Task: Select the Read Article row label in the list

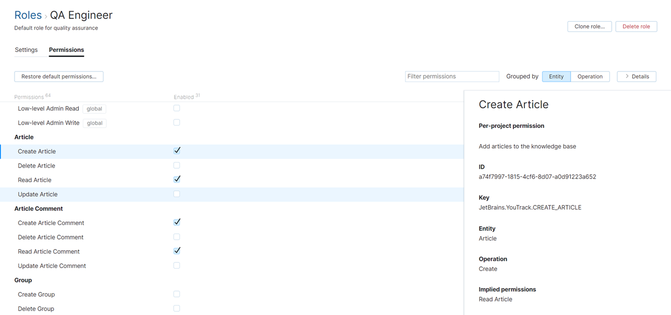Action: pyautogui.click(x=35, y=180)
